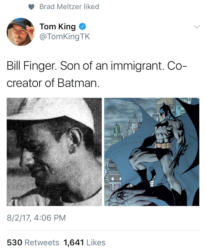
Task: Click the Tom King display name
Action: (x=57, y=27)
